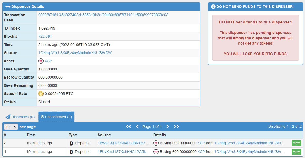The image size is (305, 158).
Task: Click the XCP asset icon in Asset row
Action: (x=41, y=61)
